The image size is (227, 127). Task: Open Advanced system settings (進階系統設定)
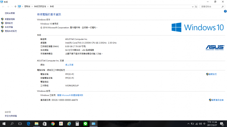tap(11, 31)
